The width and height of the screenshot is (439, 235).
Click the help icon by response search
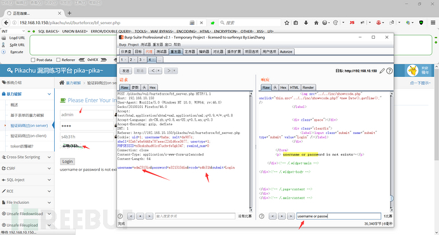261,216
